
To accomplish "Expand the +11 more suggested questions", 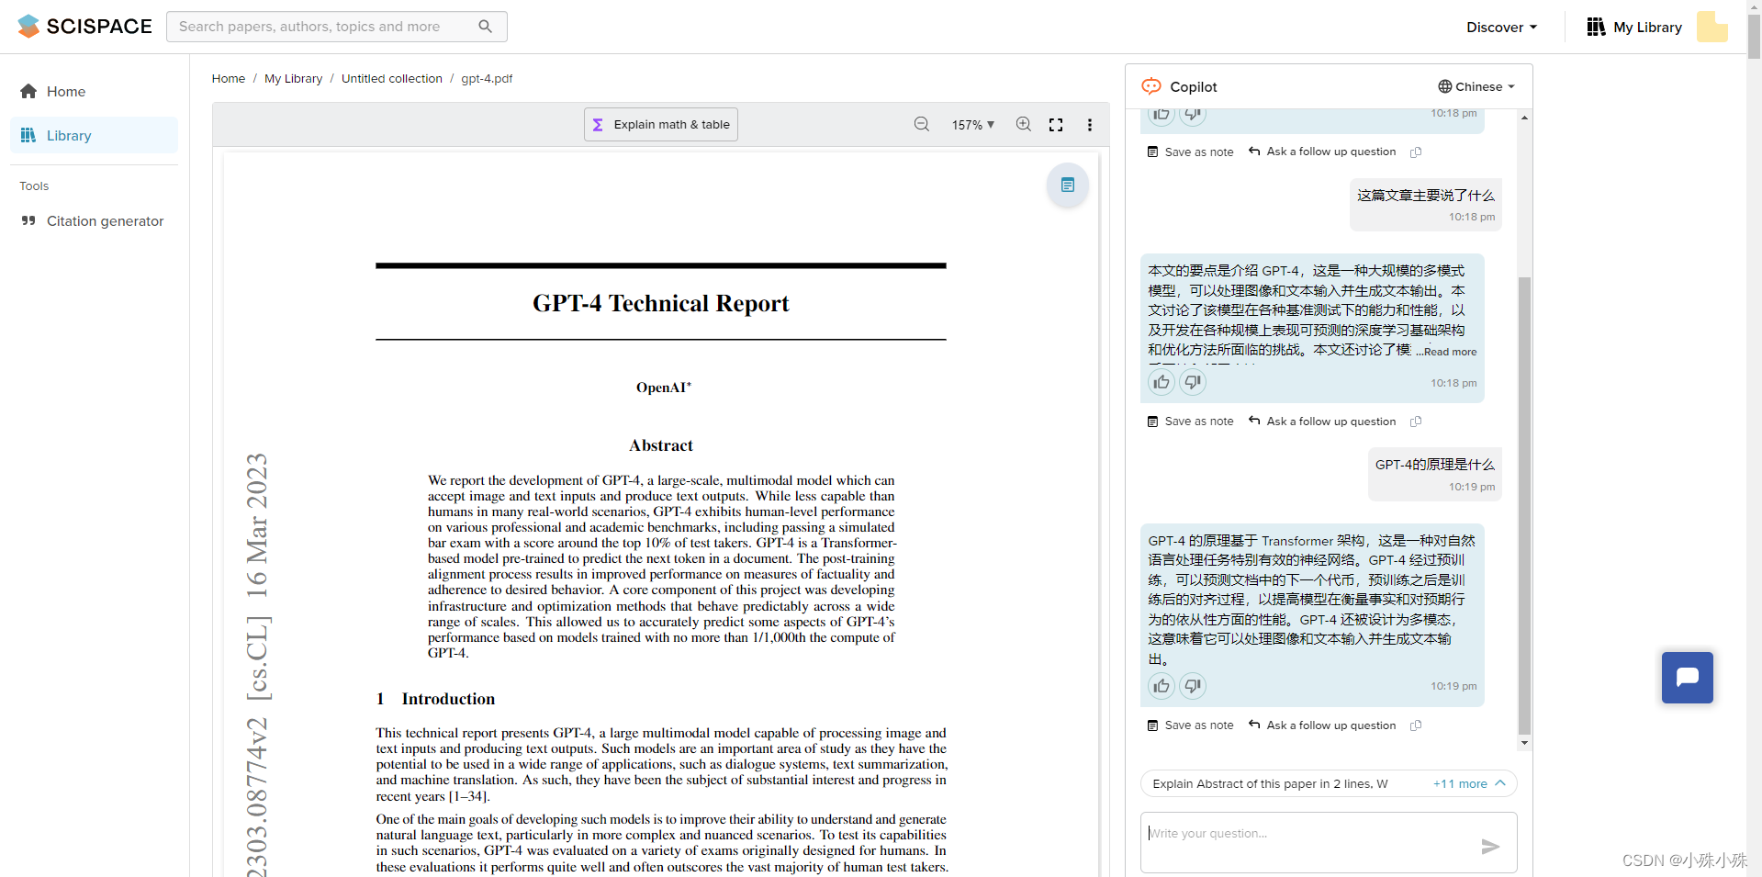I will (1469, 783).
